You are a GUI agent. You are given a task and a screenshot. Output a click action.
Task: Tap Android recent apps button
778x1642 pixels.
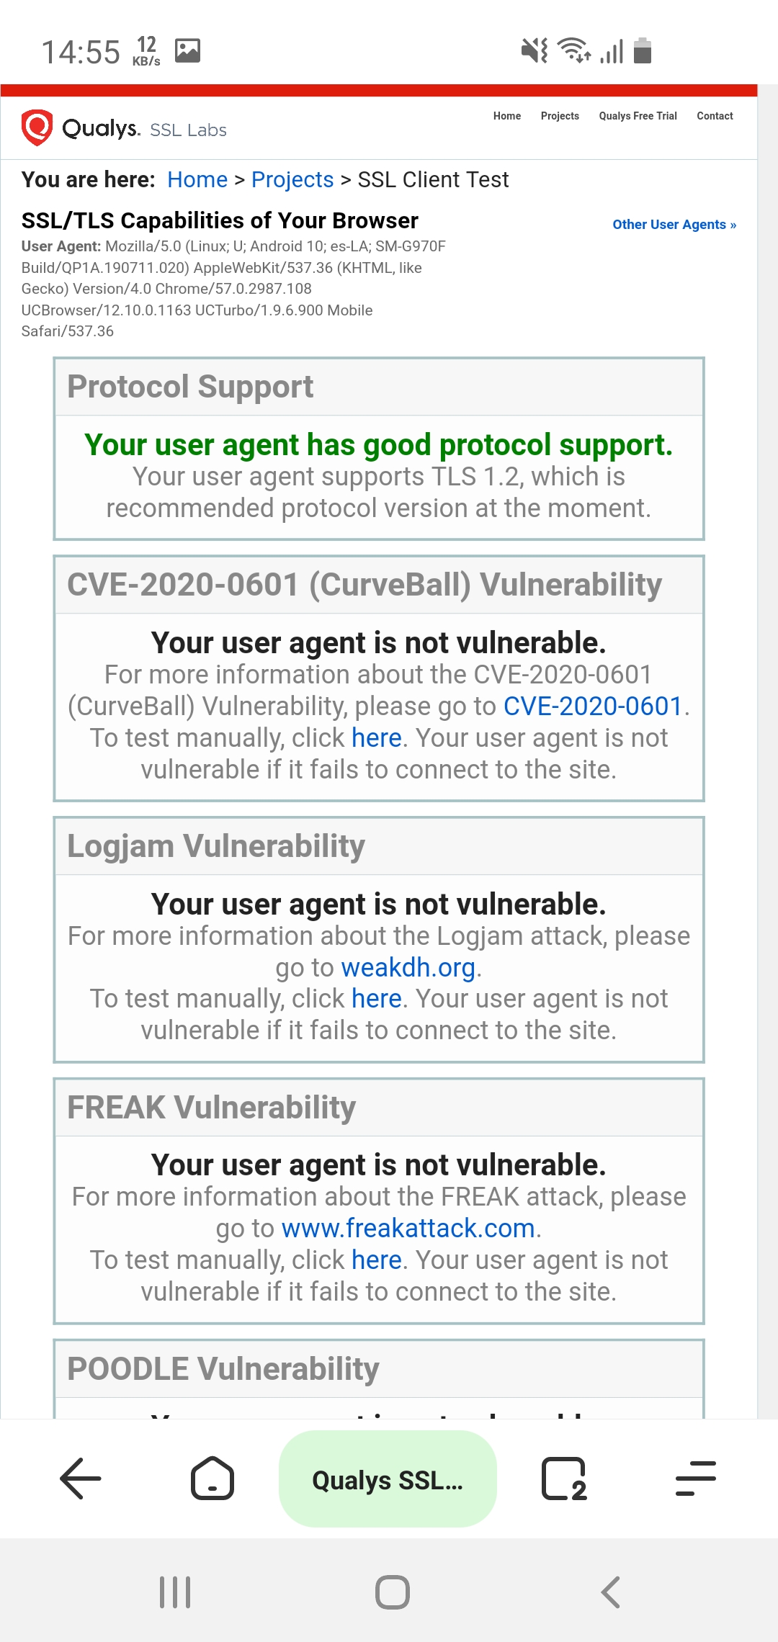click(x=175, y=1592)
